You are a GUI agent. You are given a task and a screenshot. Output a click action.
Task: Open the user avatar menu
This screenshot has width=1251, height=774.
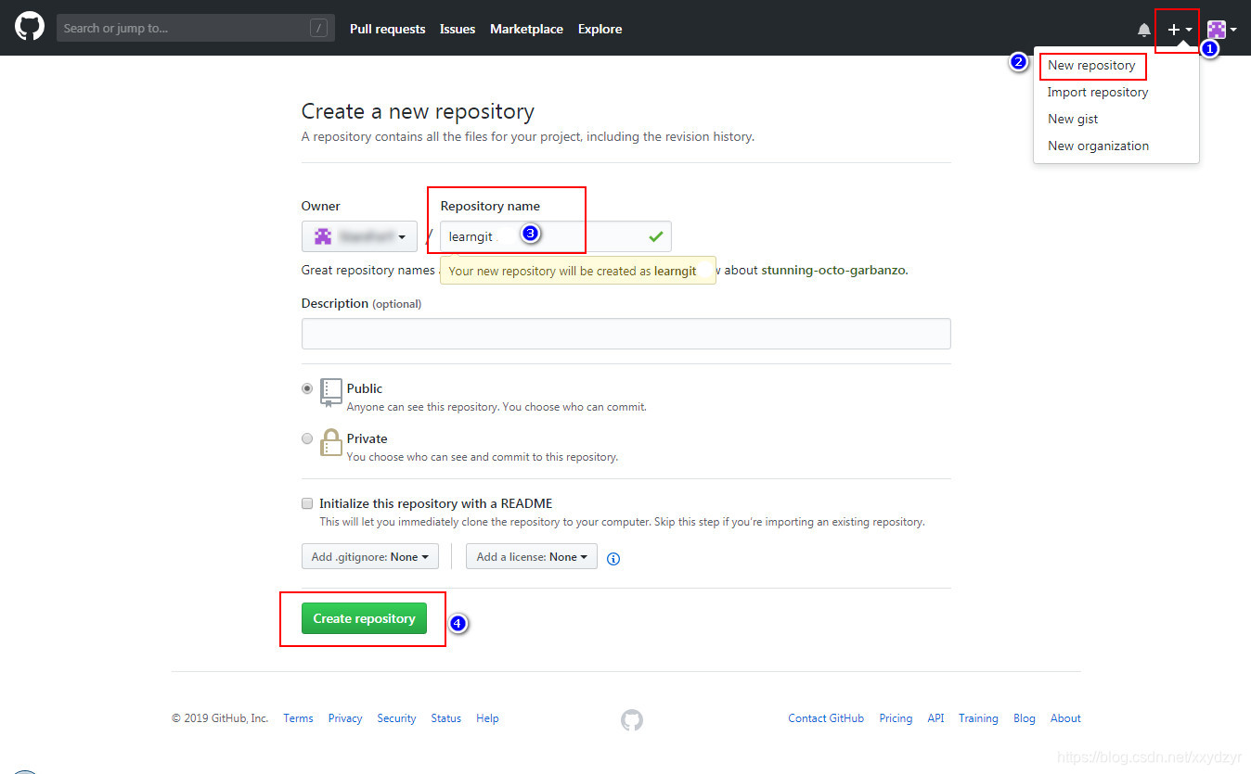pos(1221,30)
